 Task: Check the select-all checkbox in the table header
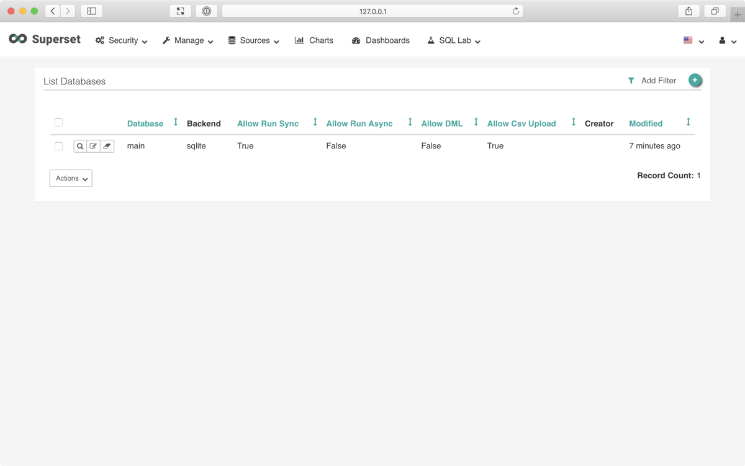[58, 122]
